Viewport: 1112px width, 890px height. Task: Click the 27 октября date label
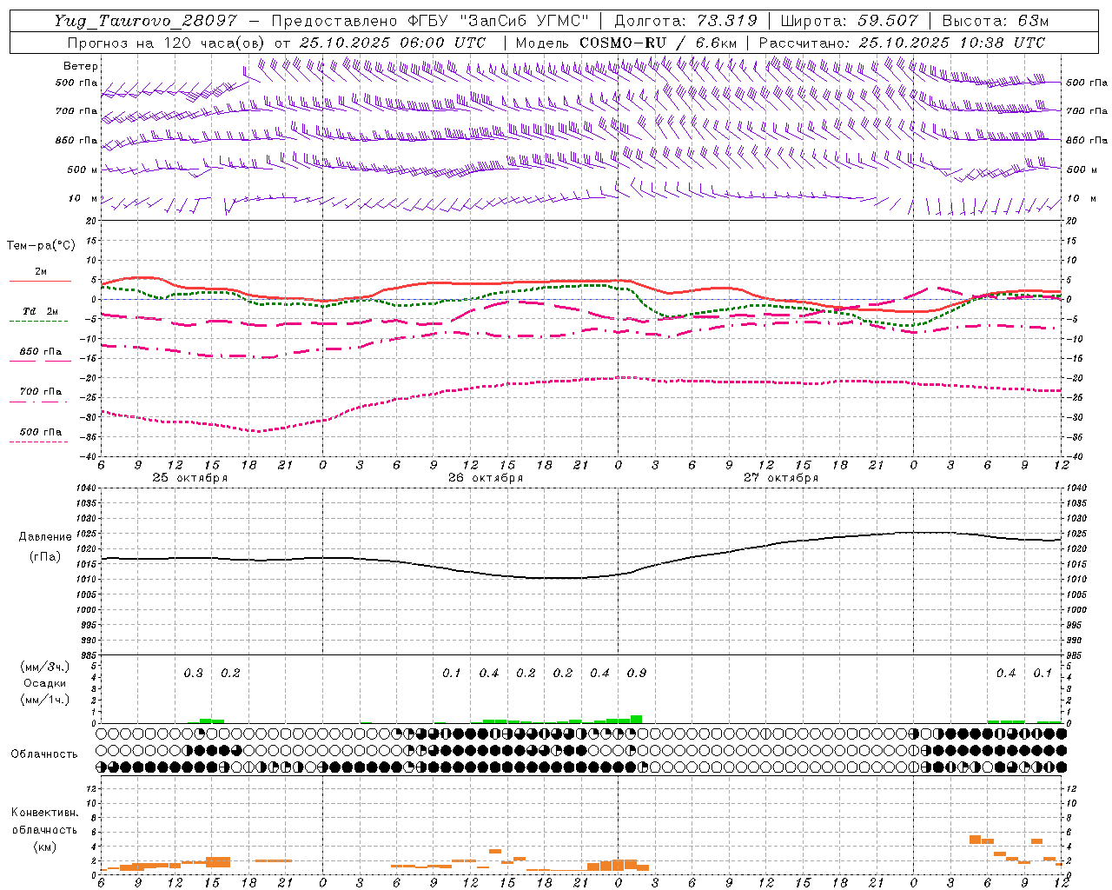coord(780,477)
